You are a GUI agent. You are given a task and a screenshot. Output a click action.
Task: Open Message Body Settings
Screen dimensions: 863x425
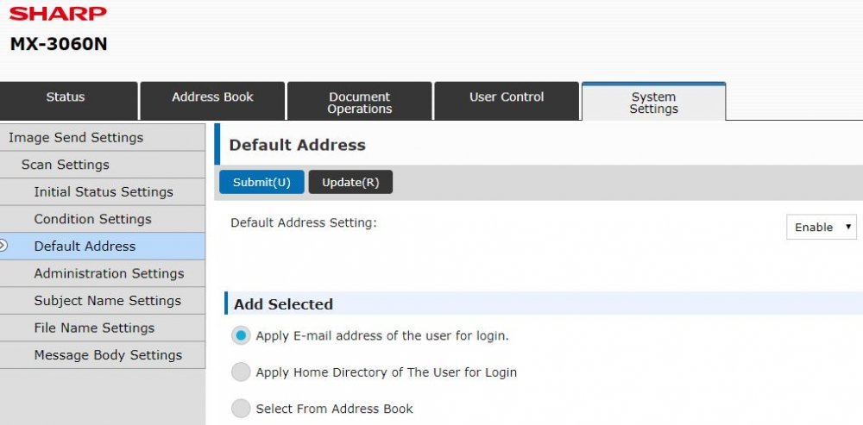(x=108, y=355)
